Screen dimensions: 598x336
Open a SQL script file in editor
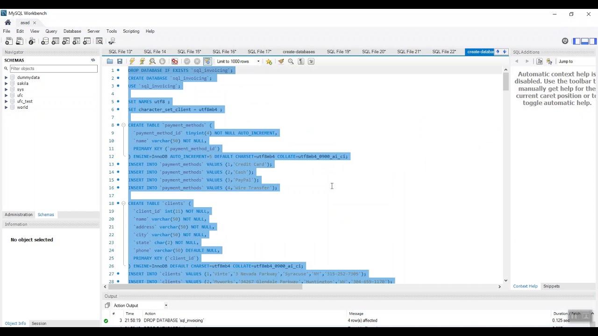tap(110, 61)
